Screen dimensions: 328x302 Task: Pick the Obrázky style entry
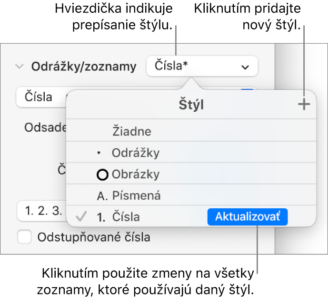pos(136,175)
